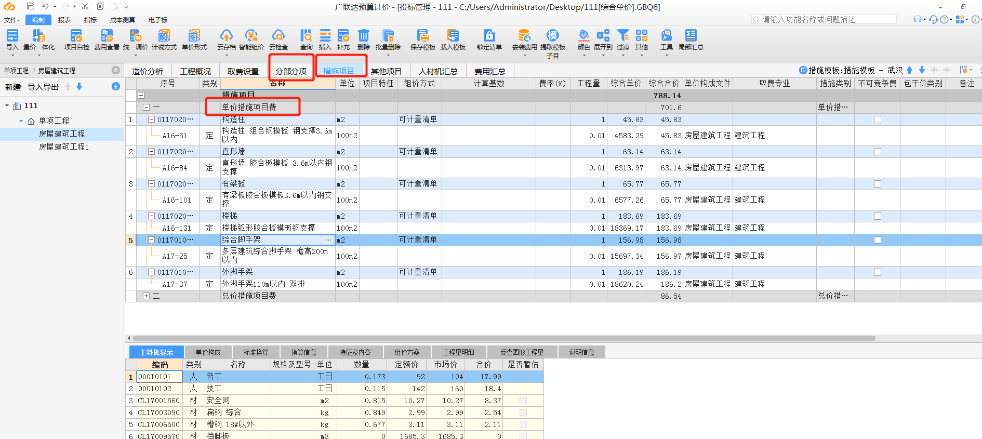Switch to the 其他项目 tab
This screenshot has width=982, height=439.
pyautogui.click(x=386, y=71)
